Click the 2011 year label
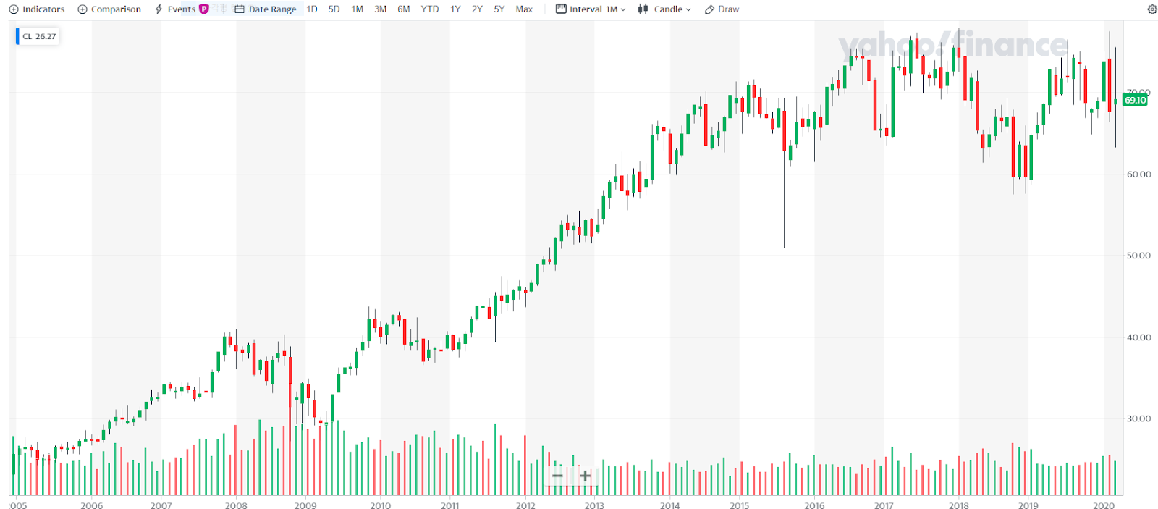1158x509 pixels. pyautogui.click(x=450, y=505)
